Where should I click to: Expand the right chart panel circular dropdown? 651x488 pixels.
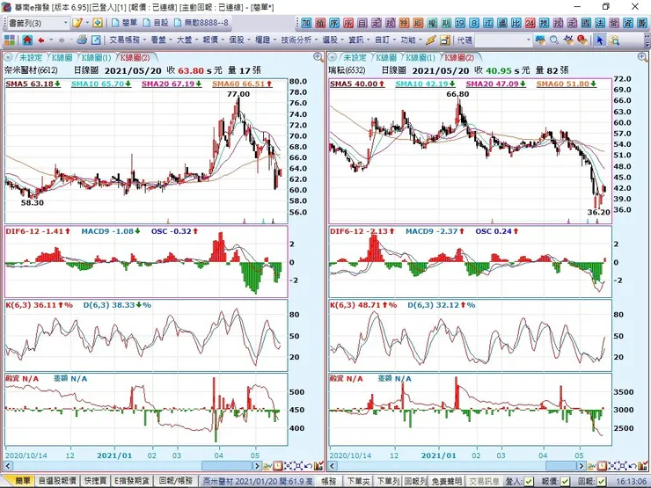point(333,58)
